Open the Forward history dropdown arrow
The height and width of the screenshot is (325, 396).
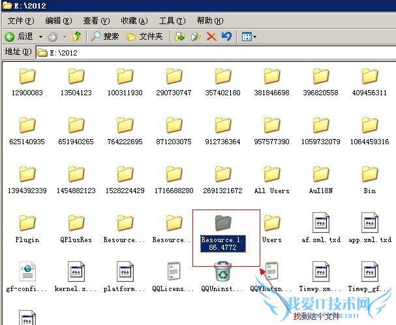pyautogui.click(x=65, y=37)
